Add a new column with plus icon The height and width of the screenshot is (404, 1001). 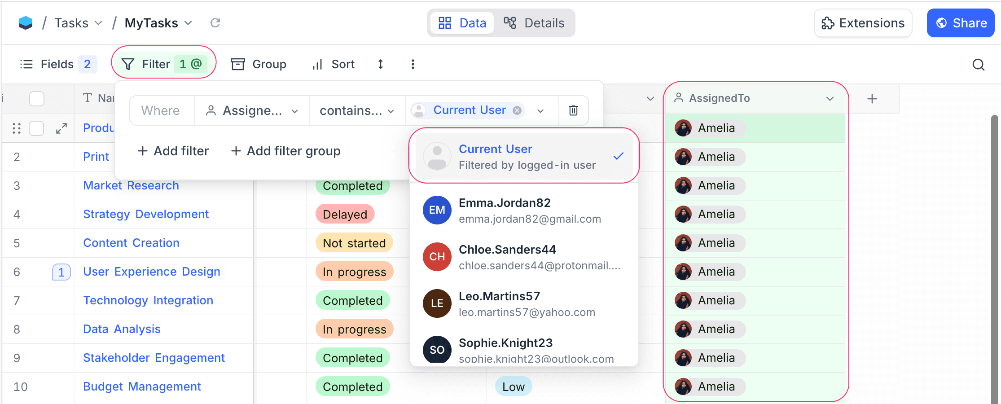tap(872, 99)
